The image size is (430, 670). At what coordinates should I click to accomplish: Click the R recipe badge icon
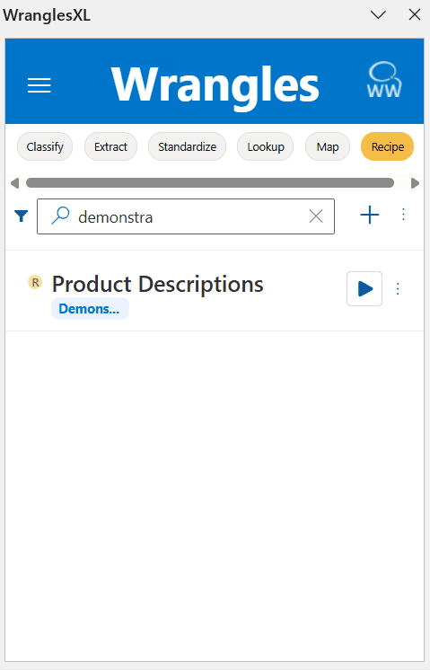click(x=35, y=282)
